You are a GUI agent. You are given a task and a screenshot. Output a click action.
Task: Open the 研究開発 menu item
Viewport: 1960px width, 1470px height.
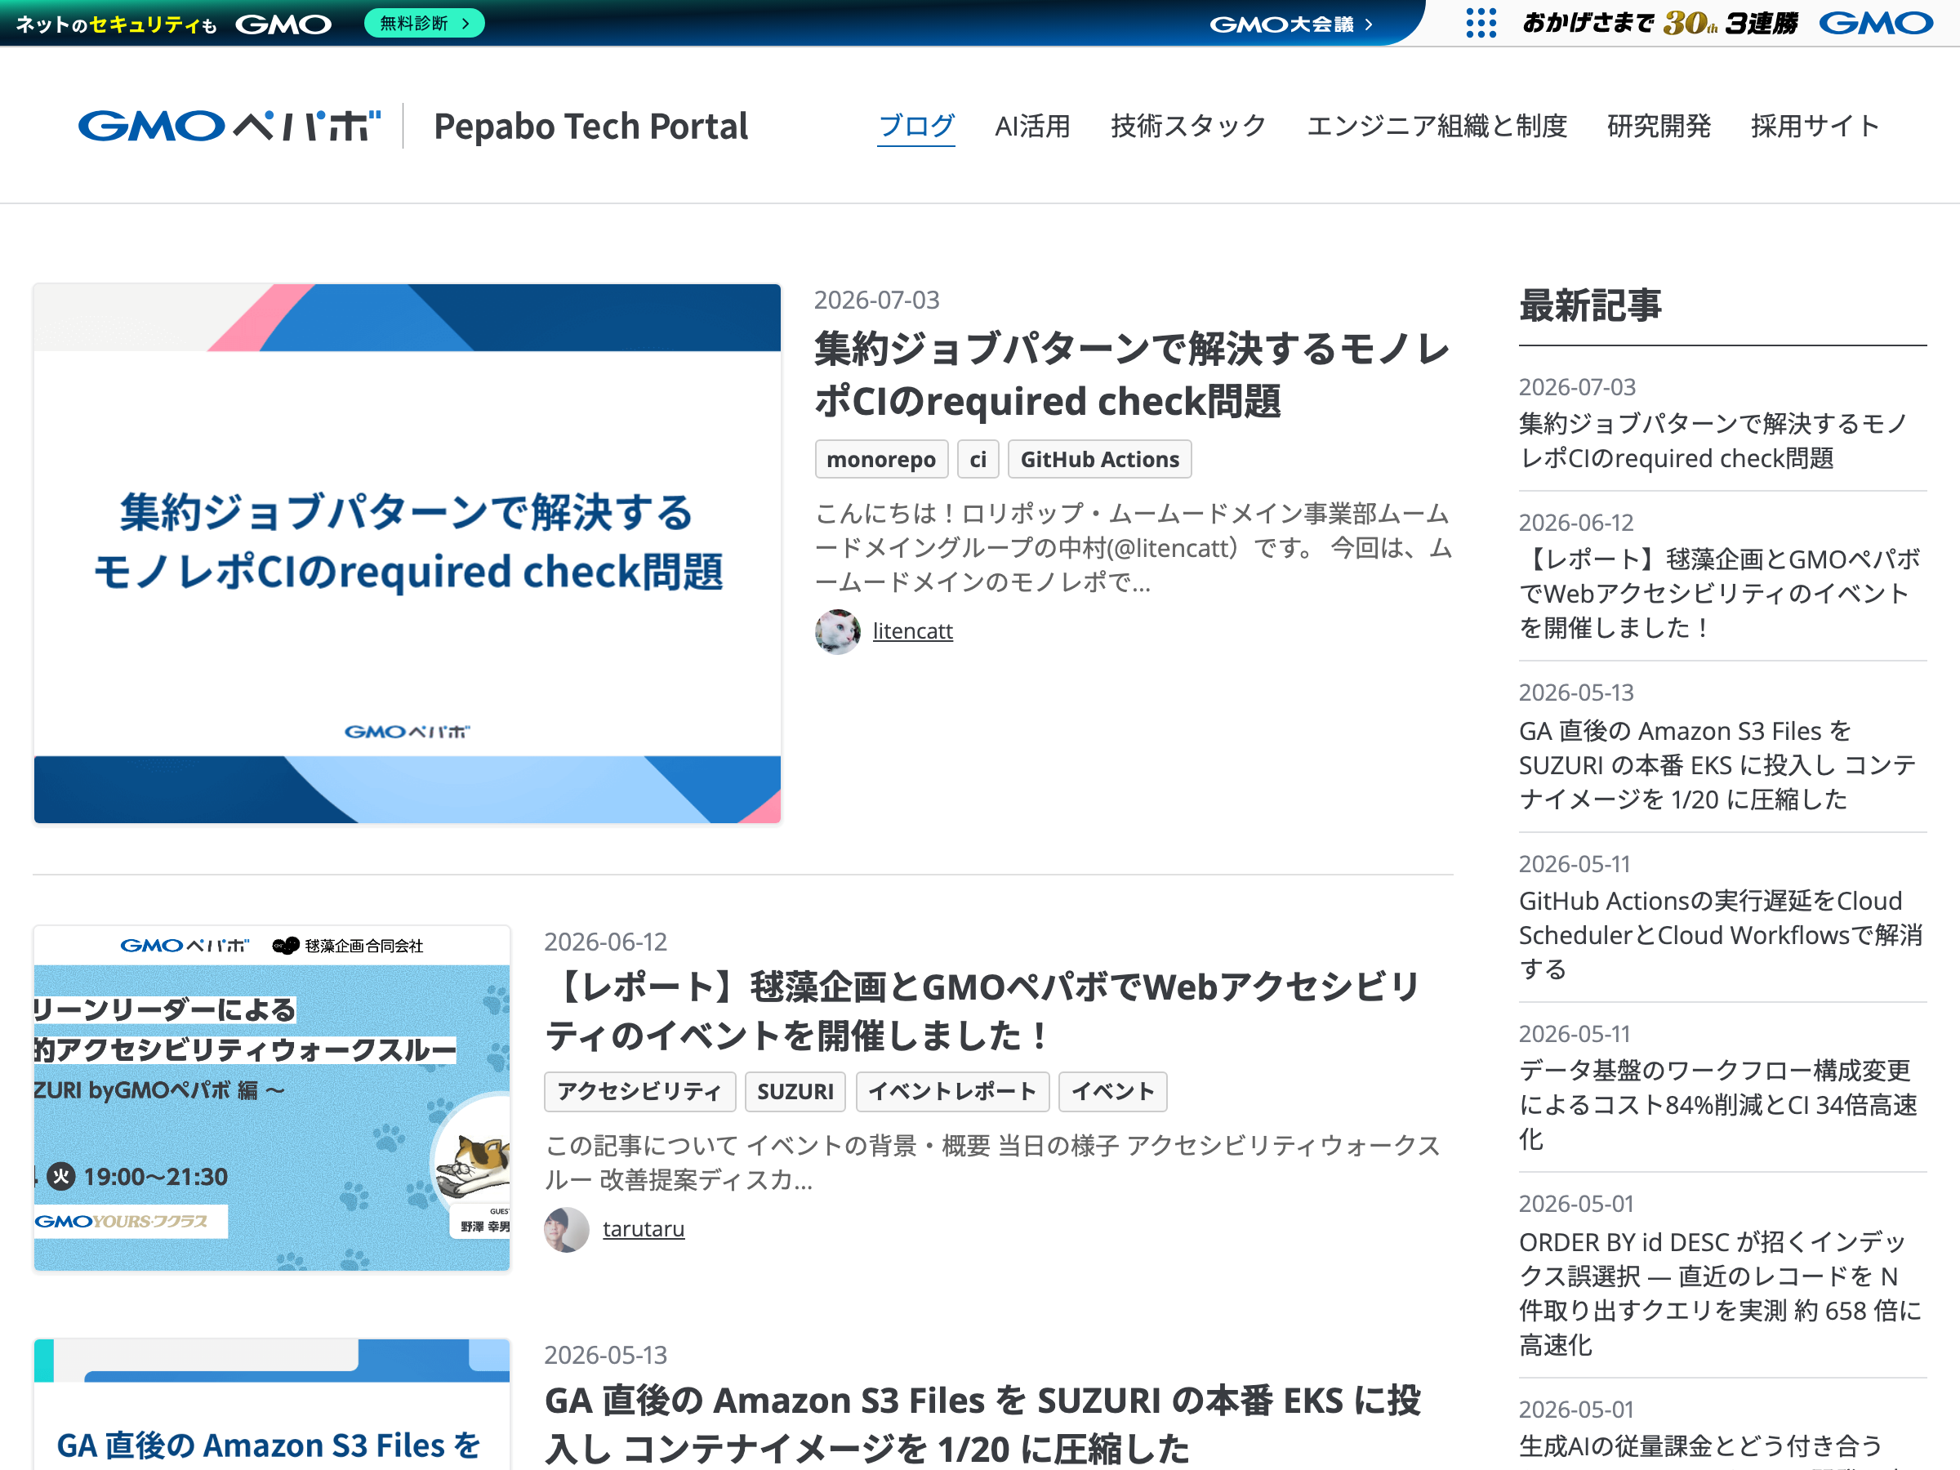coord(1659,126)
